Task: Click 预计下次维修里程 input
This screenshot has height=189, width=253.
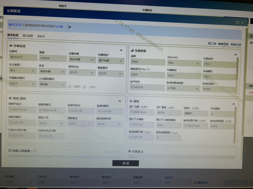Action: [168, 125]
